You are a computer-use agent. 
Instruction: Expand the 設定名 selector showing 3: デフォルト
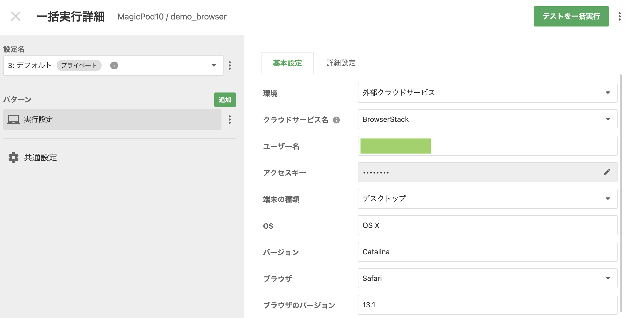[x=213, y=65]
